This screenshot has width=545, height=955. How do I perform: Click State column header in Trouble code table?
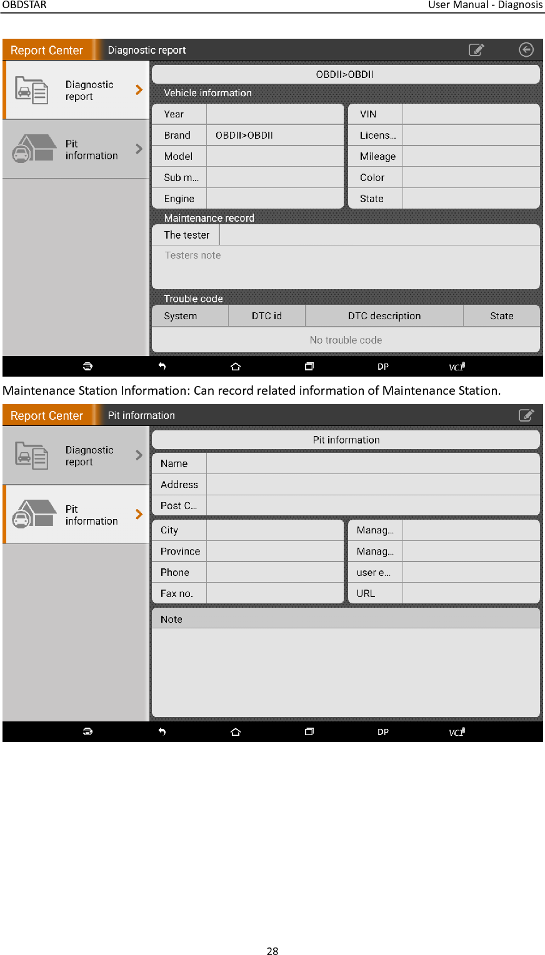point(502,316)
